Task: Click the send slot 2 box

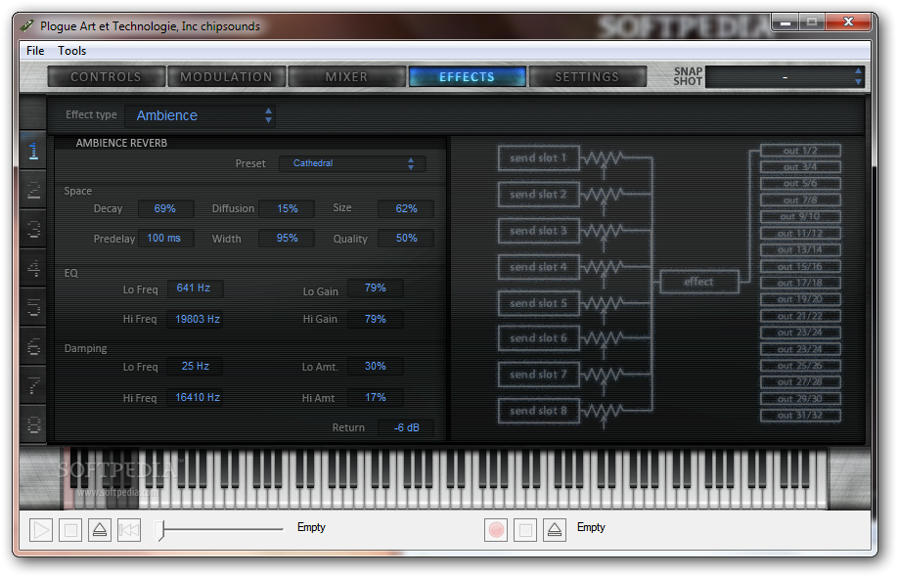Action: tap(538, 195)
